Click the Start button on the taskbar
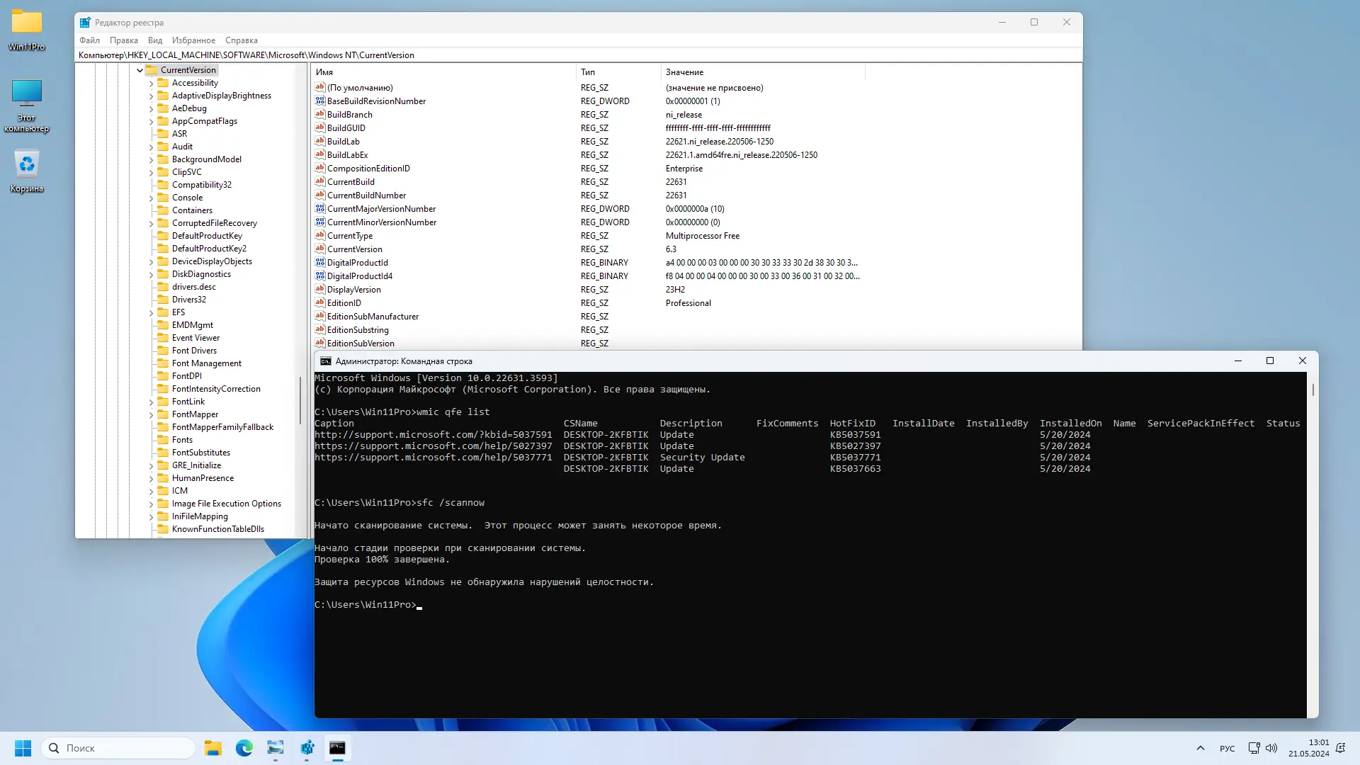This screenshot has height=765, width=1360. coord(23,747)
